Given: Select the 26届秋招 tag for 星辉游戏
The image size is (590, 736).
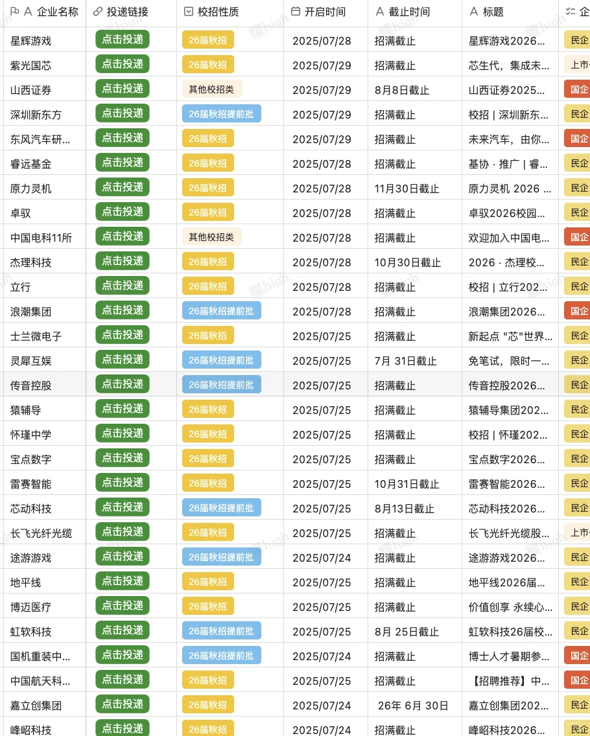Looking at the screenshot, I should (207, 40).
